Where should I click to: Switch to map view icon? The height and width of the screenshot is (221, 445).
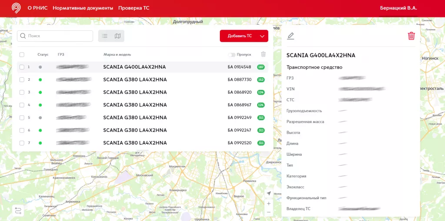(117, 36)
